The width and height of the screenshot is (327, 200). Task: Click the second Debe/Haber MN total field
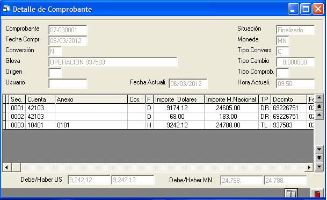[x=285, y=180]
